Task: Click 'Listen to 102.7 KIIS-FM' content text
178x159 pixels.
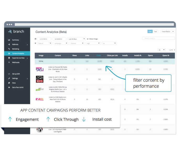Action: coord(58,89)
